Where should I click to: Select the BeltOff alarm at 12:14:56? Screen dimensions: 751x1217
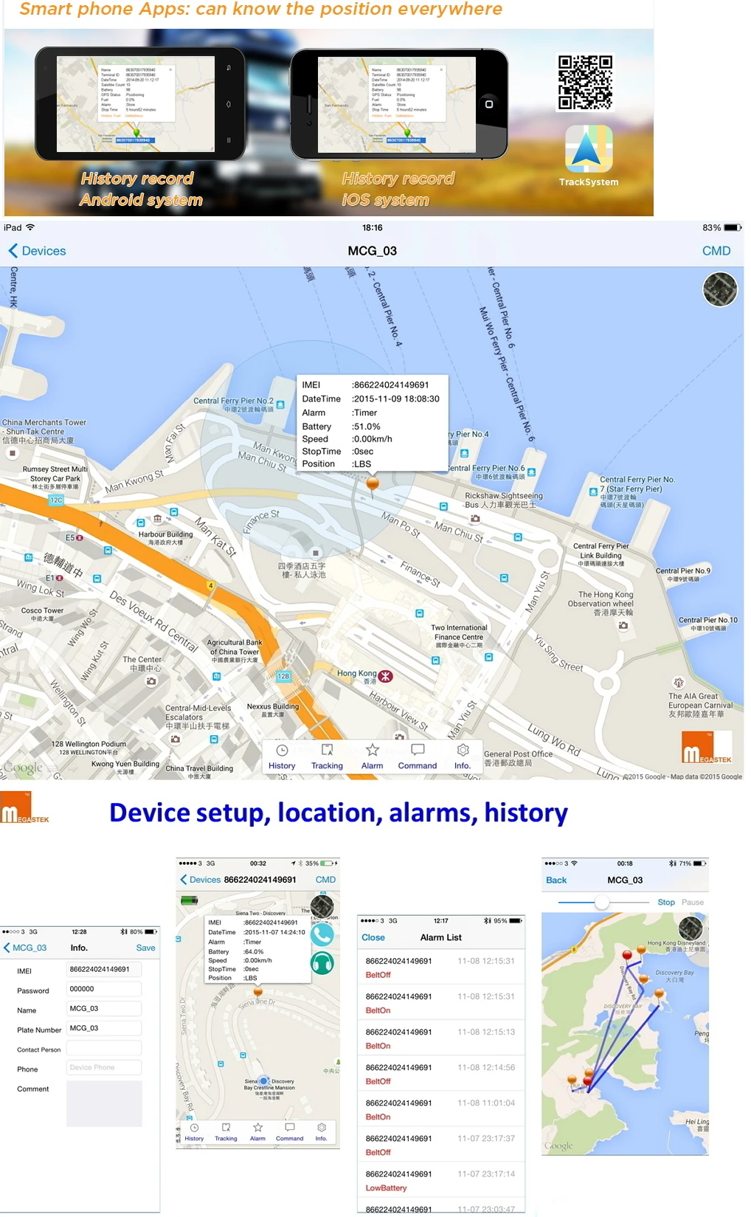441,1074
